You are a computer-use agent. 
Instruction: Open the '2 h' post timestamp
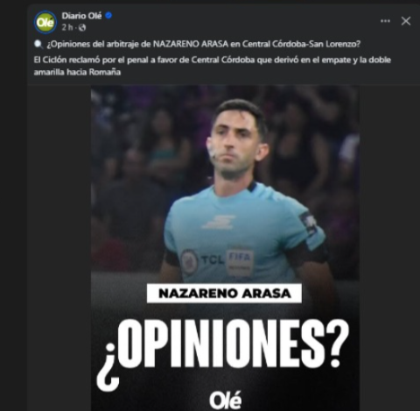pos(66,27)
